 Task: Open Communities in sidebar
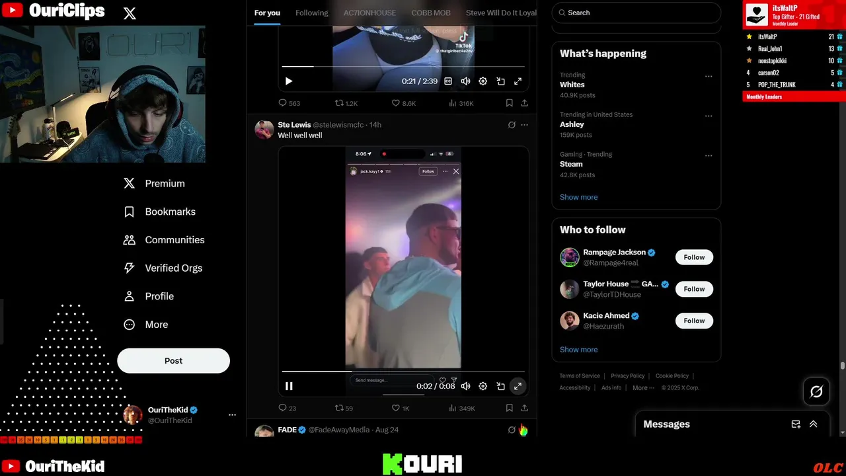click(x=164, y=240)
